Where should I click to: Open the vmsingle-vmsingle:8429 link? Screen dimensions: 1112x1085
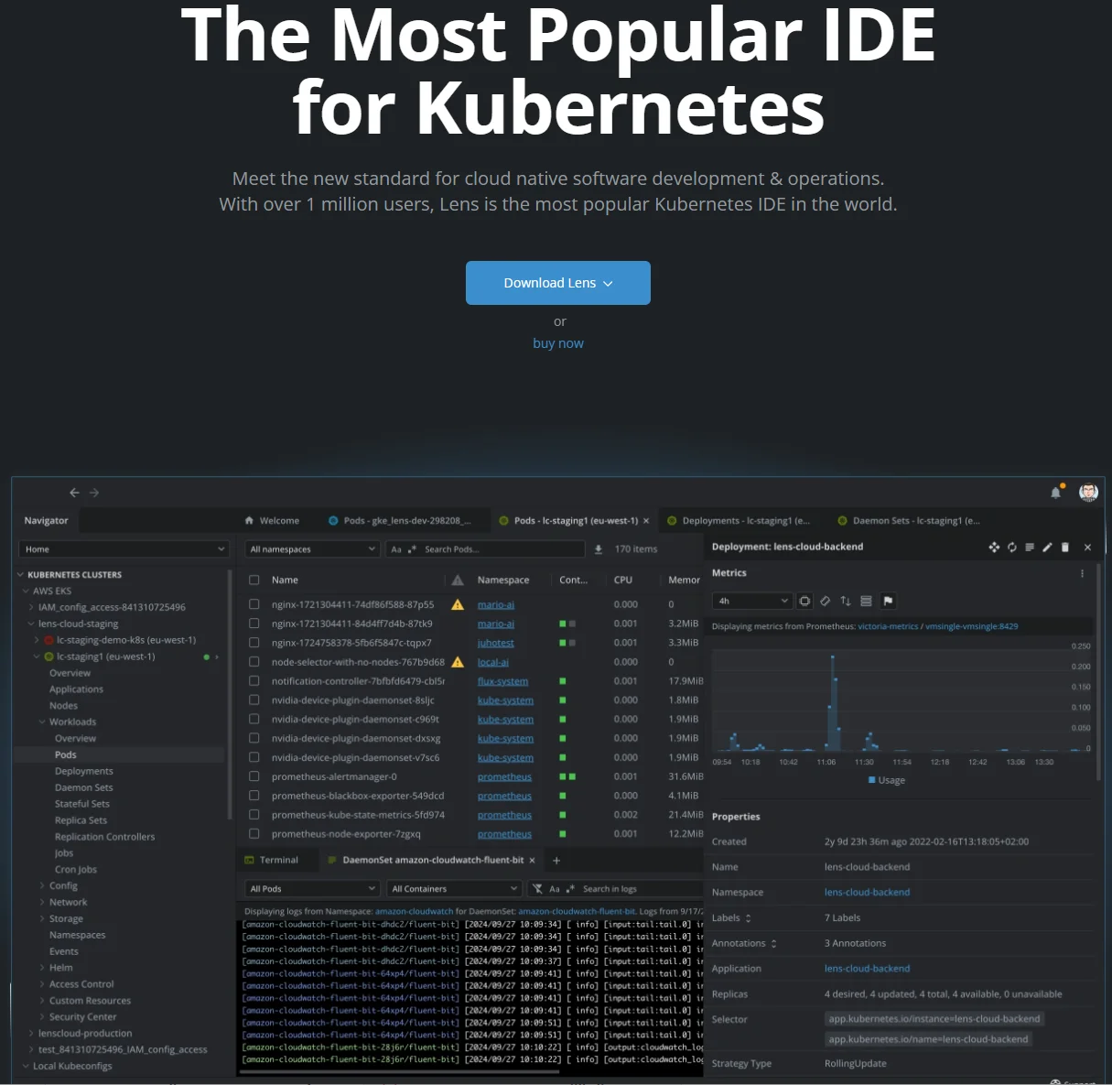(971, 626)
